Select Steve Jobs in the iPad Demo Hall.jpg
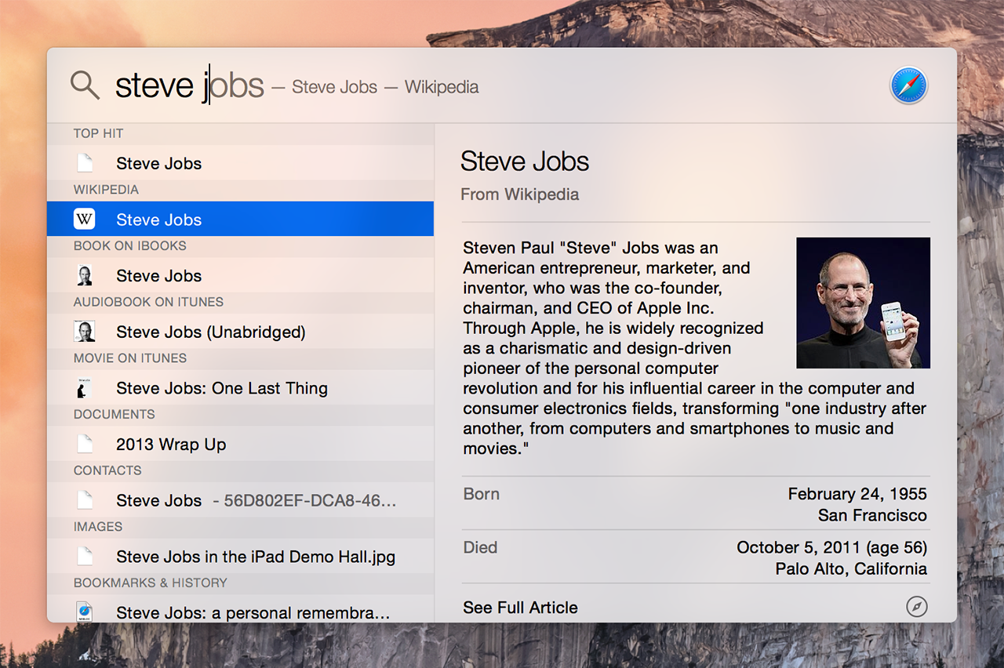The height and width of the screenshot is (668, 1004). point(240,557)
